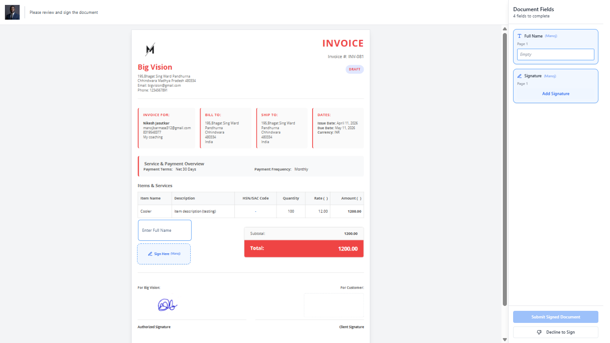Screen dimensions: 610x343
Task: Click the Client Signature label
Action: point(351,327)
